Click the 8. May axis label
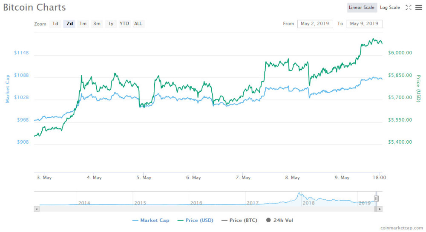 (x=292, y=178)
